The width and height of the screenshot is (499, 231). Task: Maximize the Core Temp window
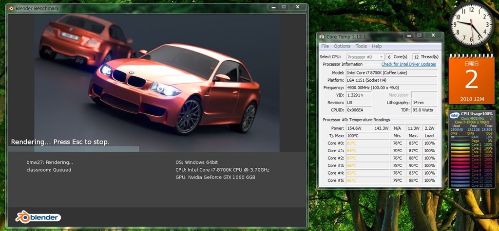coord(419,36)
